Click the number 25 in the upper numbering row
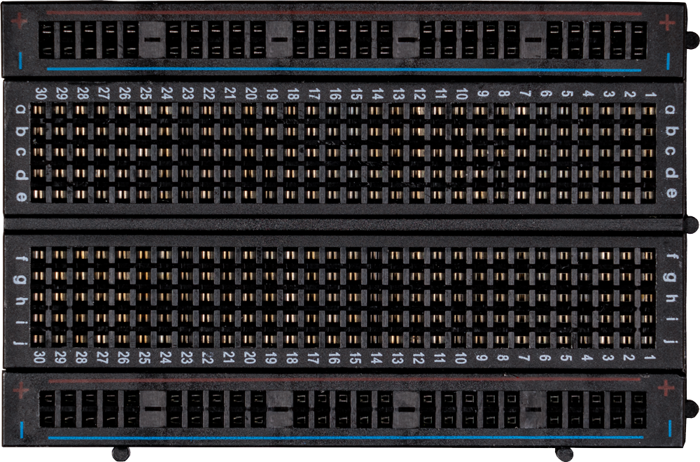Screen dimensions: 700x462 click(146, 93)
